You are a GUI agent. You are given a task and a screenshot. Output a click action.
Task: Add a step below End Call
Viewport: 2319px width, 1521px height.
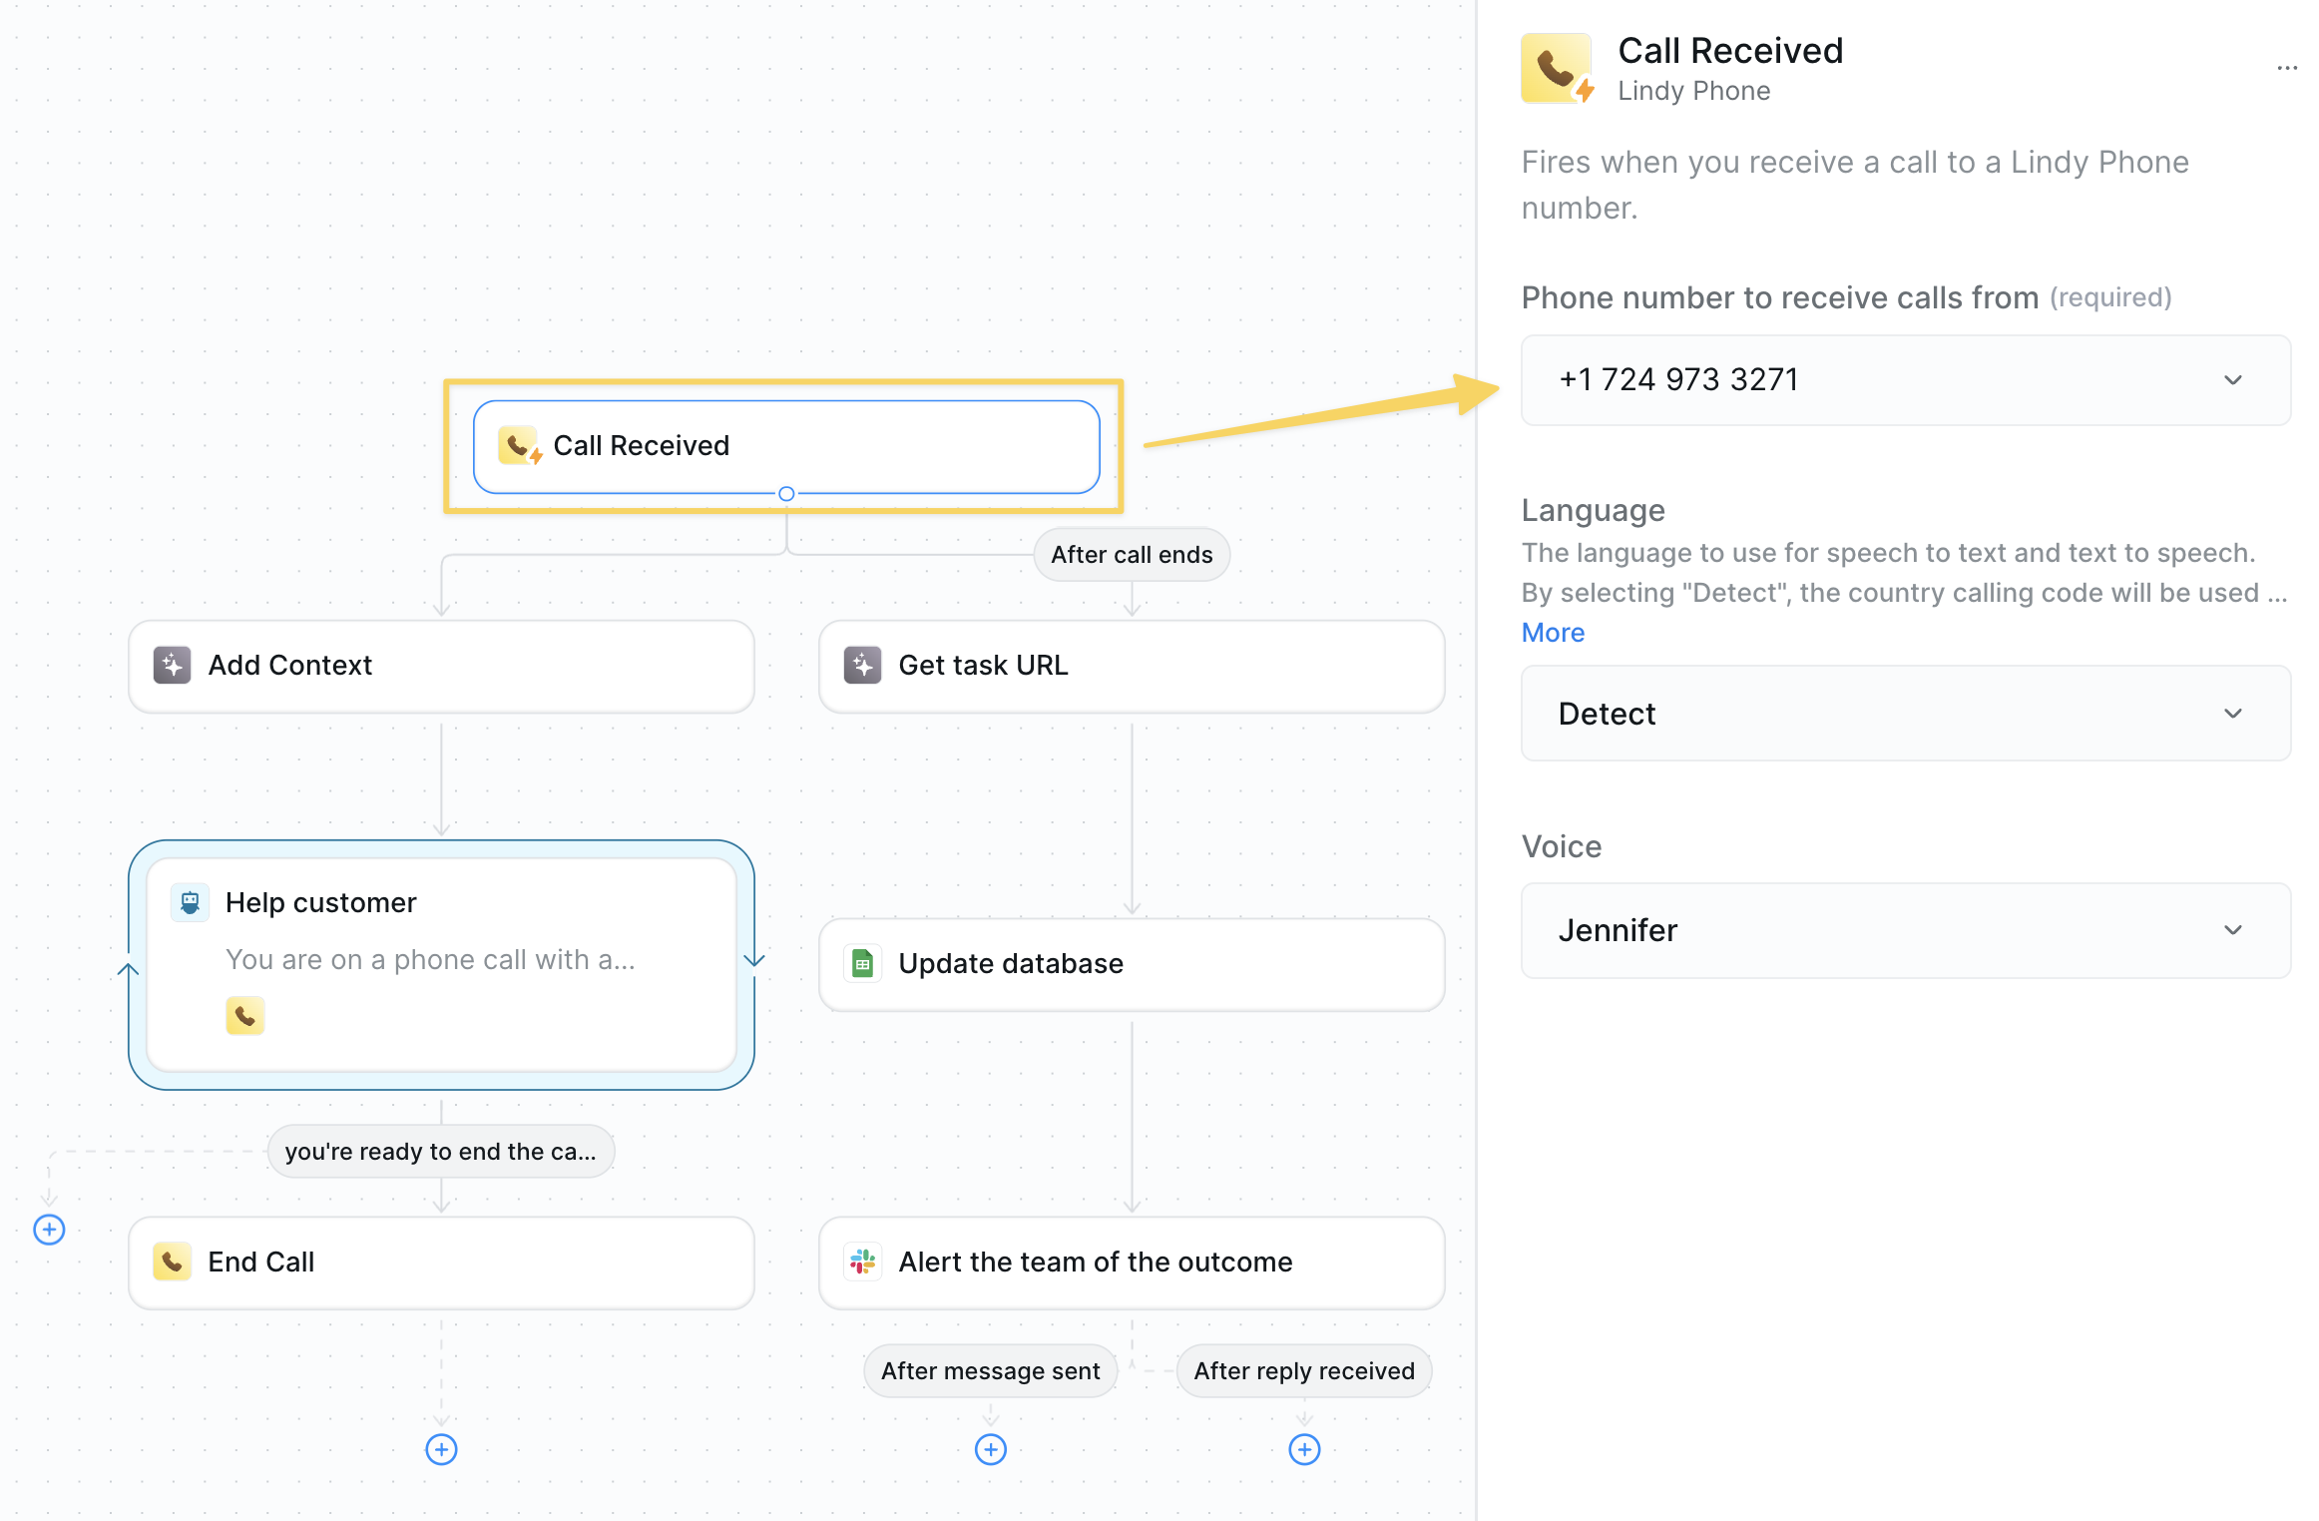(x=441, y=1449)
